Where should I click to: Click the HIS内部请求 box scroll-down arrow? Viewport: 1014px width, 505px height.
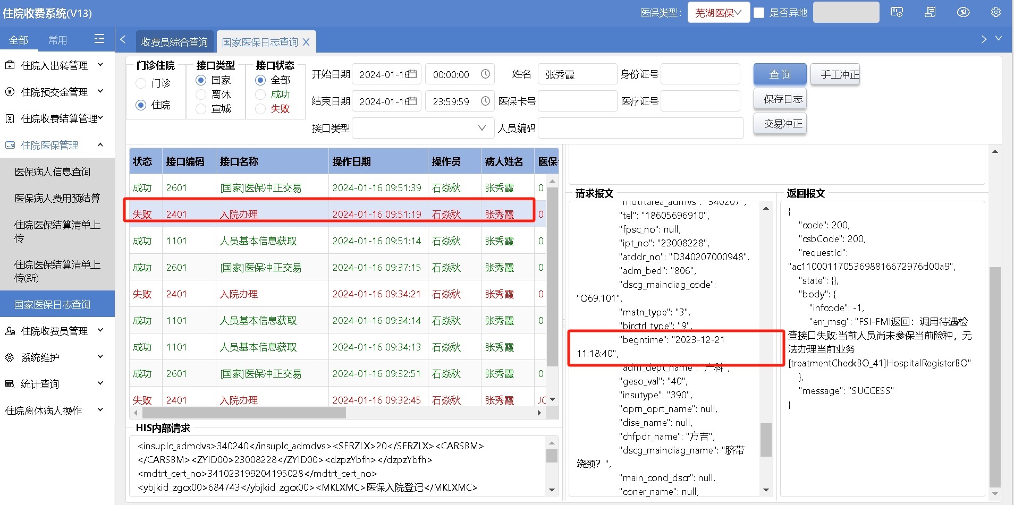click(x=552, y=490)
